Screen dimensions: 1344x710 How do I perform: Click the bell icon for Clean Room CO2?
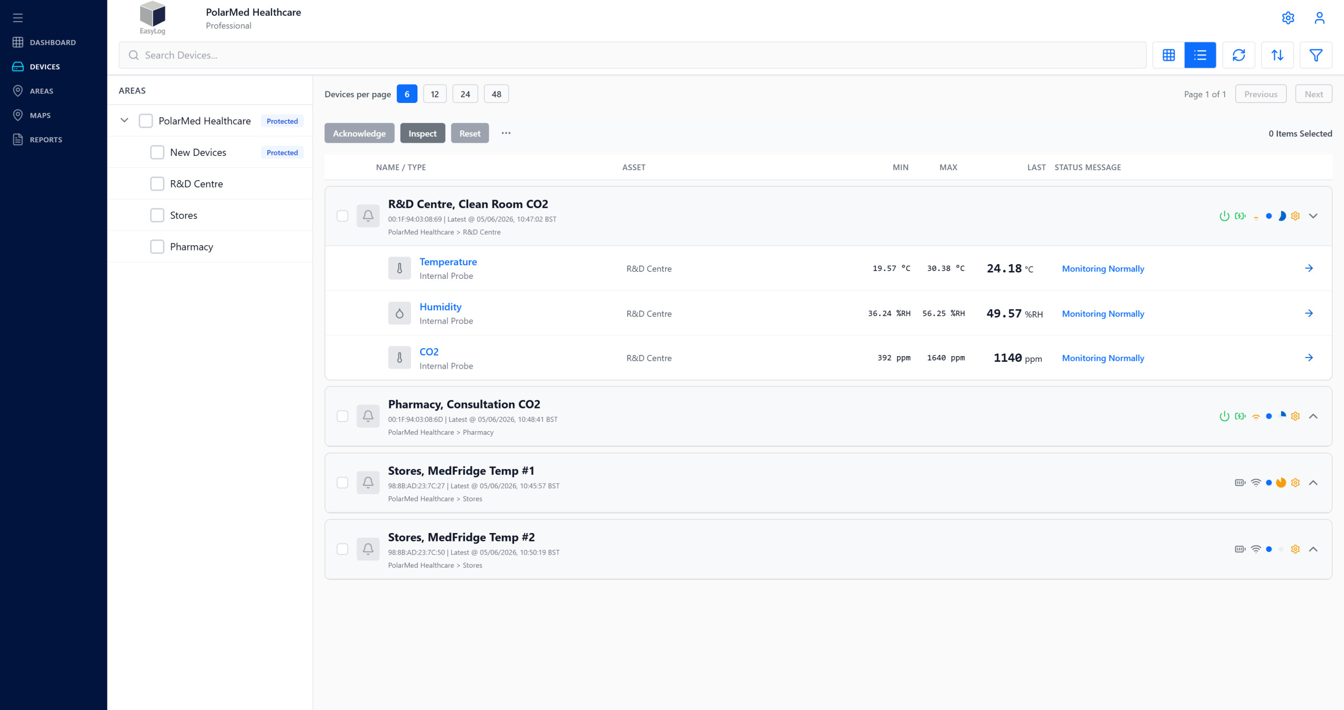click(x=368, y=216)
